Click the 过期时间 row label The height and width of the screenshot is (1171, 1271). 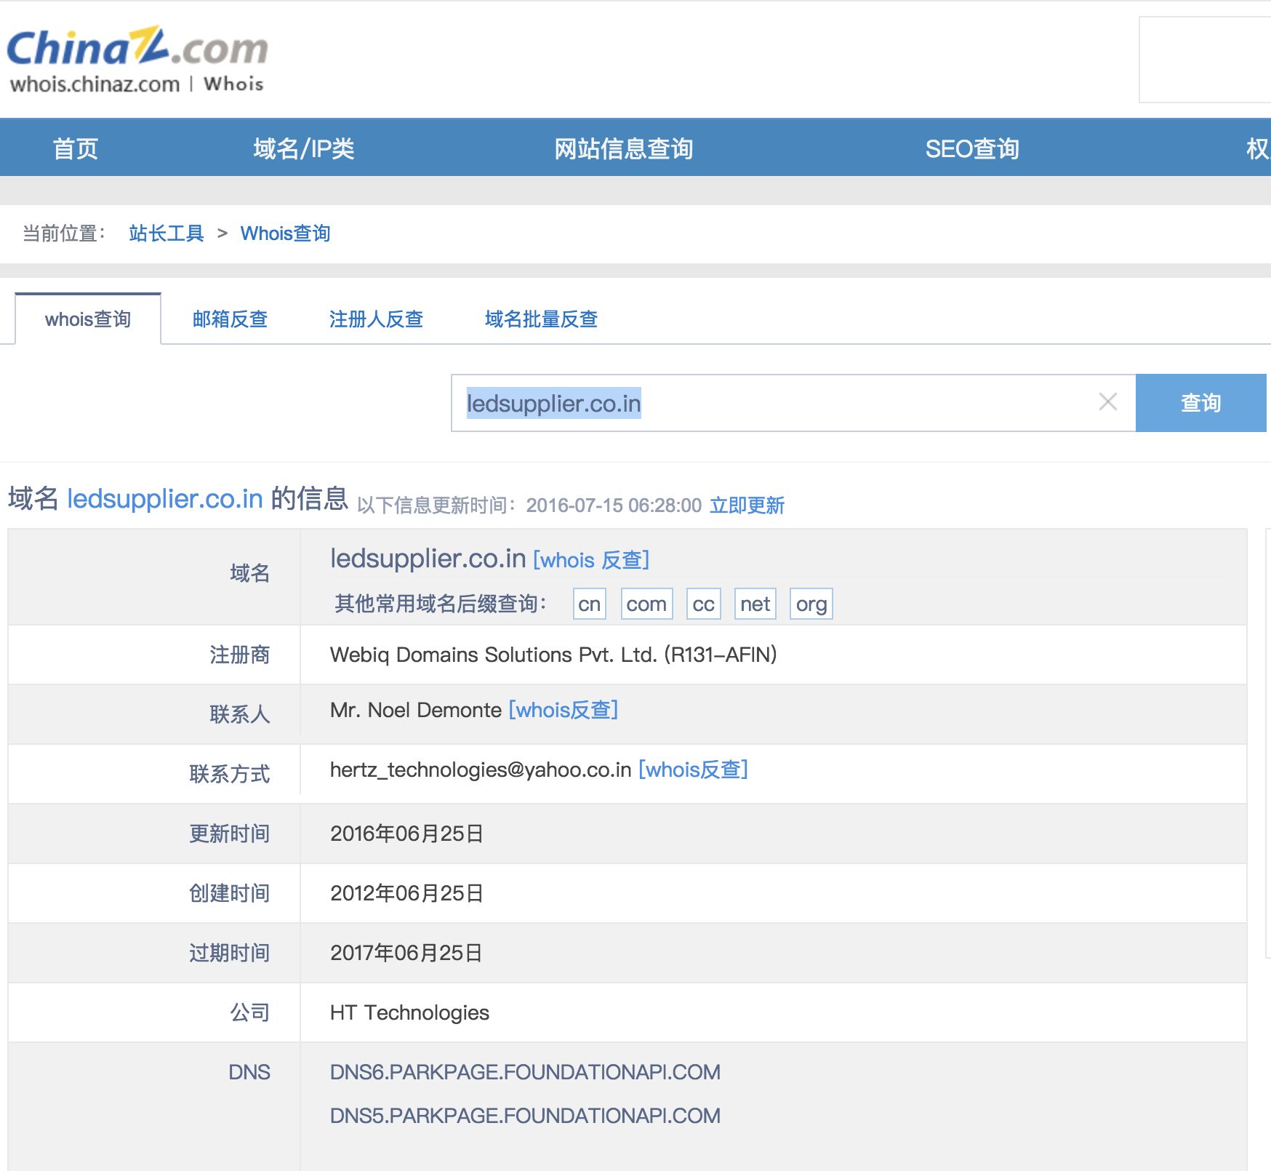tap(229, 953)
